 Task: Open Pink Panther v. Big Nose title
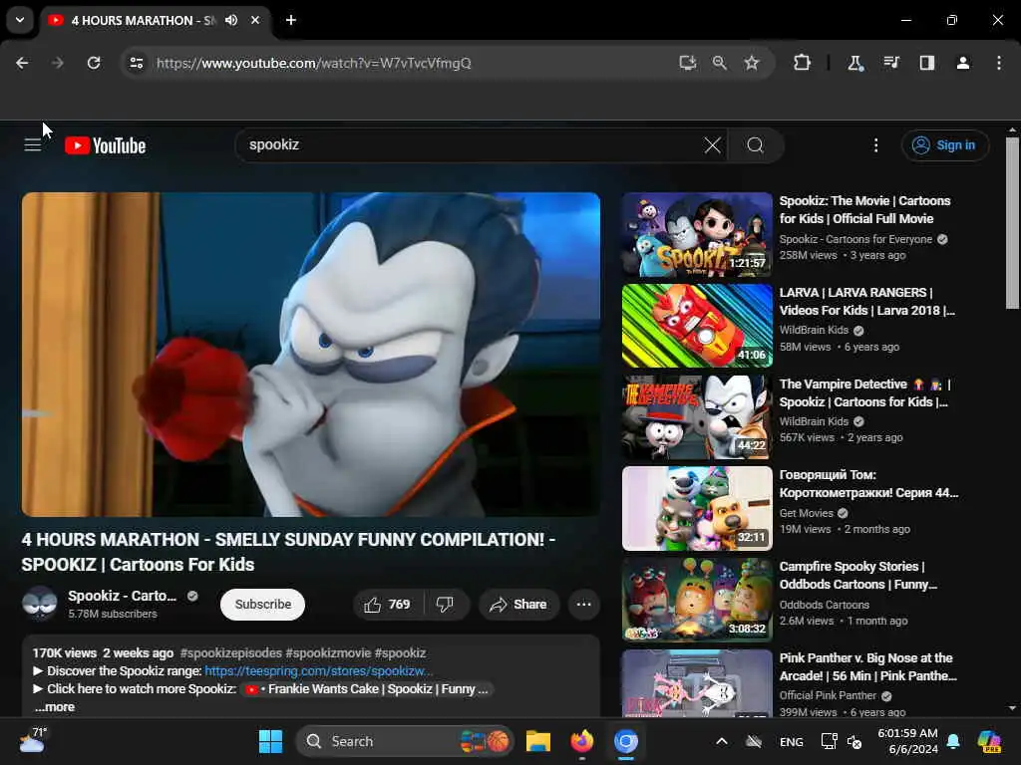[867, 666]
